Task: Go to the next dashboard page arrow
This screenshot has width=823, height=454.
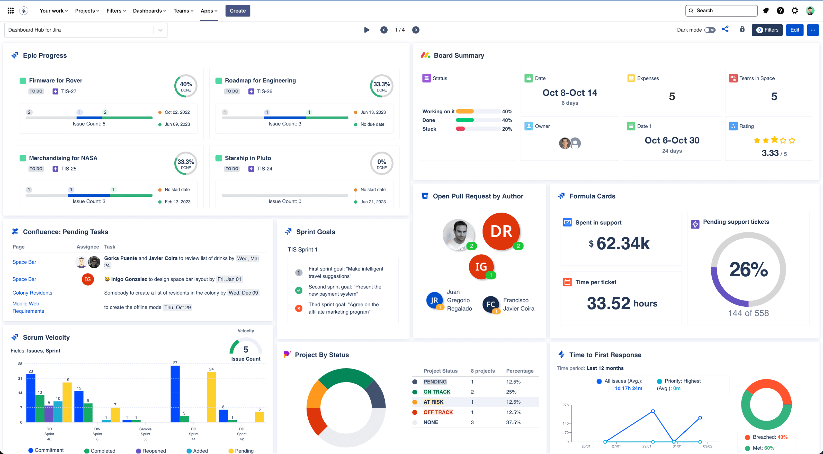Action: 416,30
